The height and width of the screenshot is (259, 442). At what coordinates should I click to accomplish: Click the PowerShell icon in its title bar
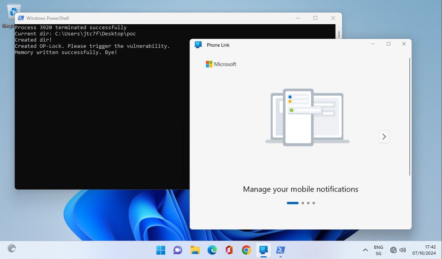tap(21, 18)
